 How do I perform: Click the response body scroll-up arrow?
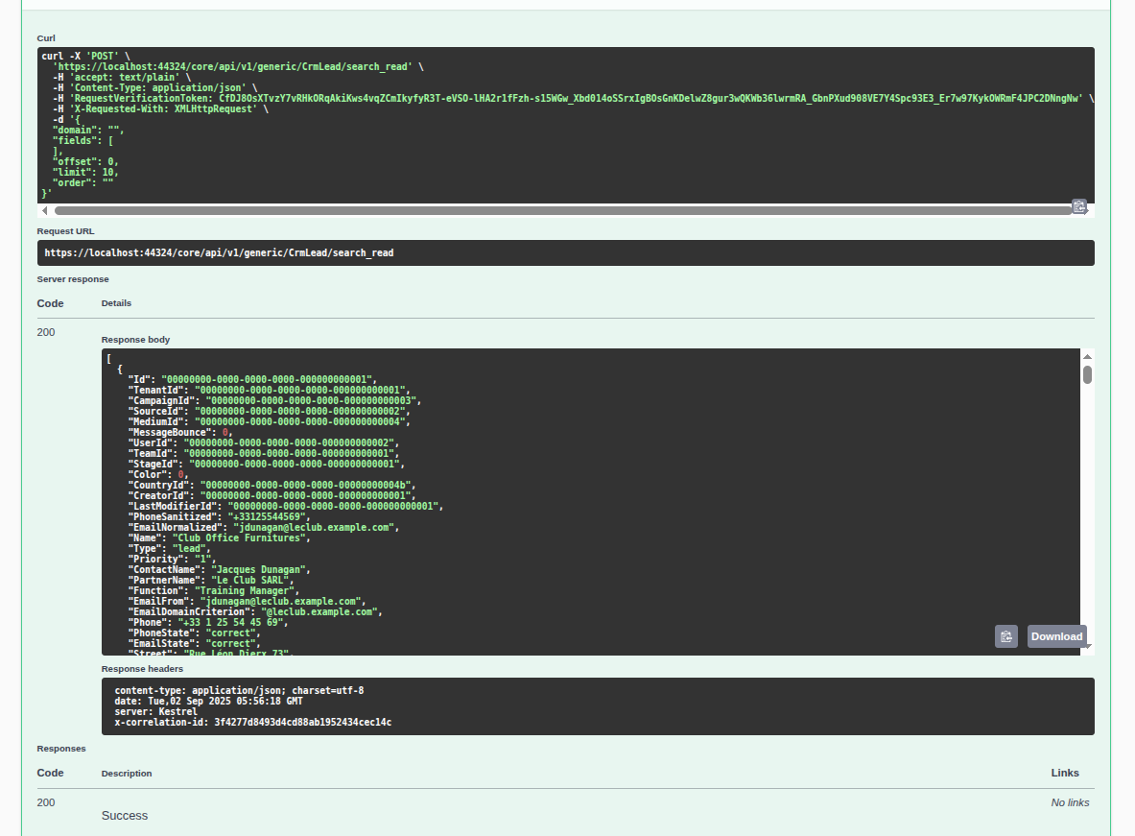pos(1087,356)
